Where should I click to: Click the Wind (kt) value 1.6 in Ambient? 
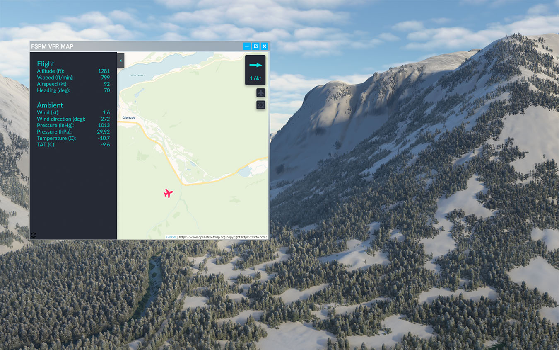(106, 112)
